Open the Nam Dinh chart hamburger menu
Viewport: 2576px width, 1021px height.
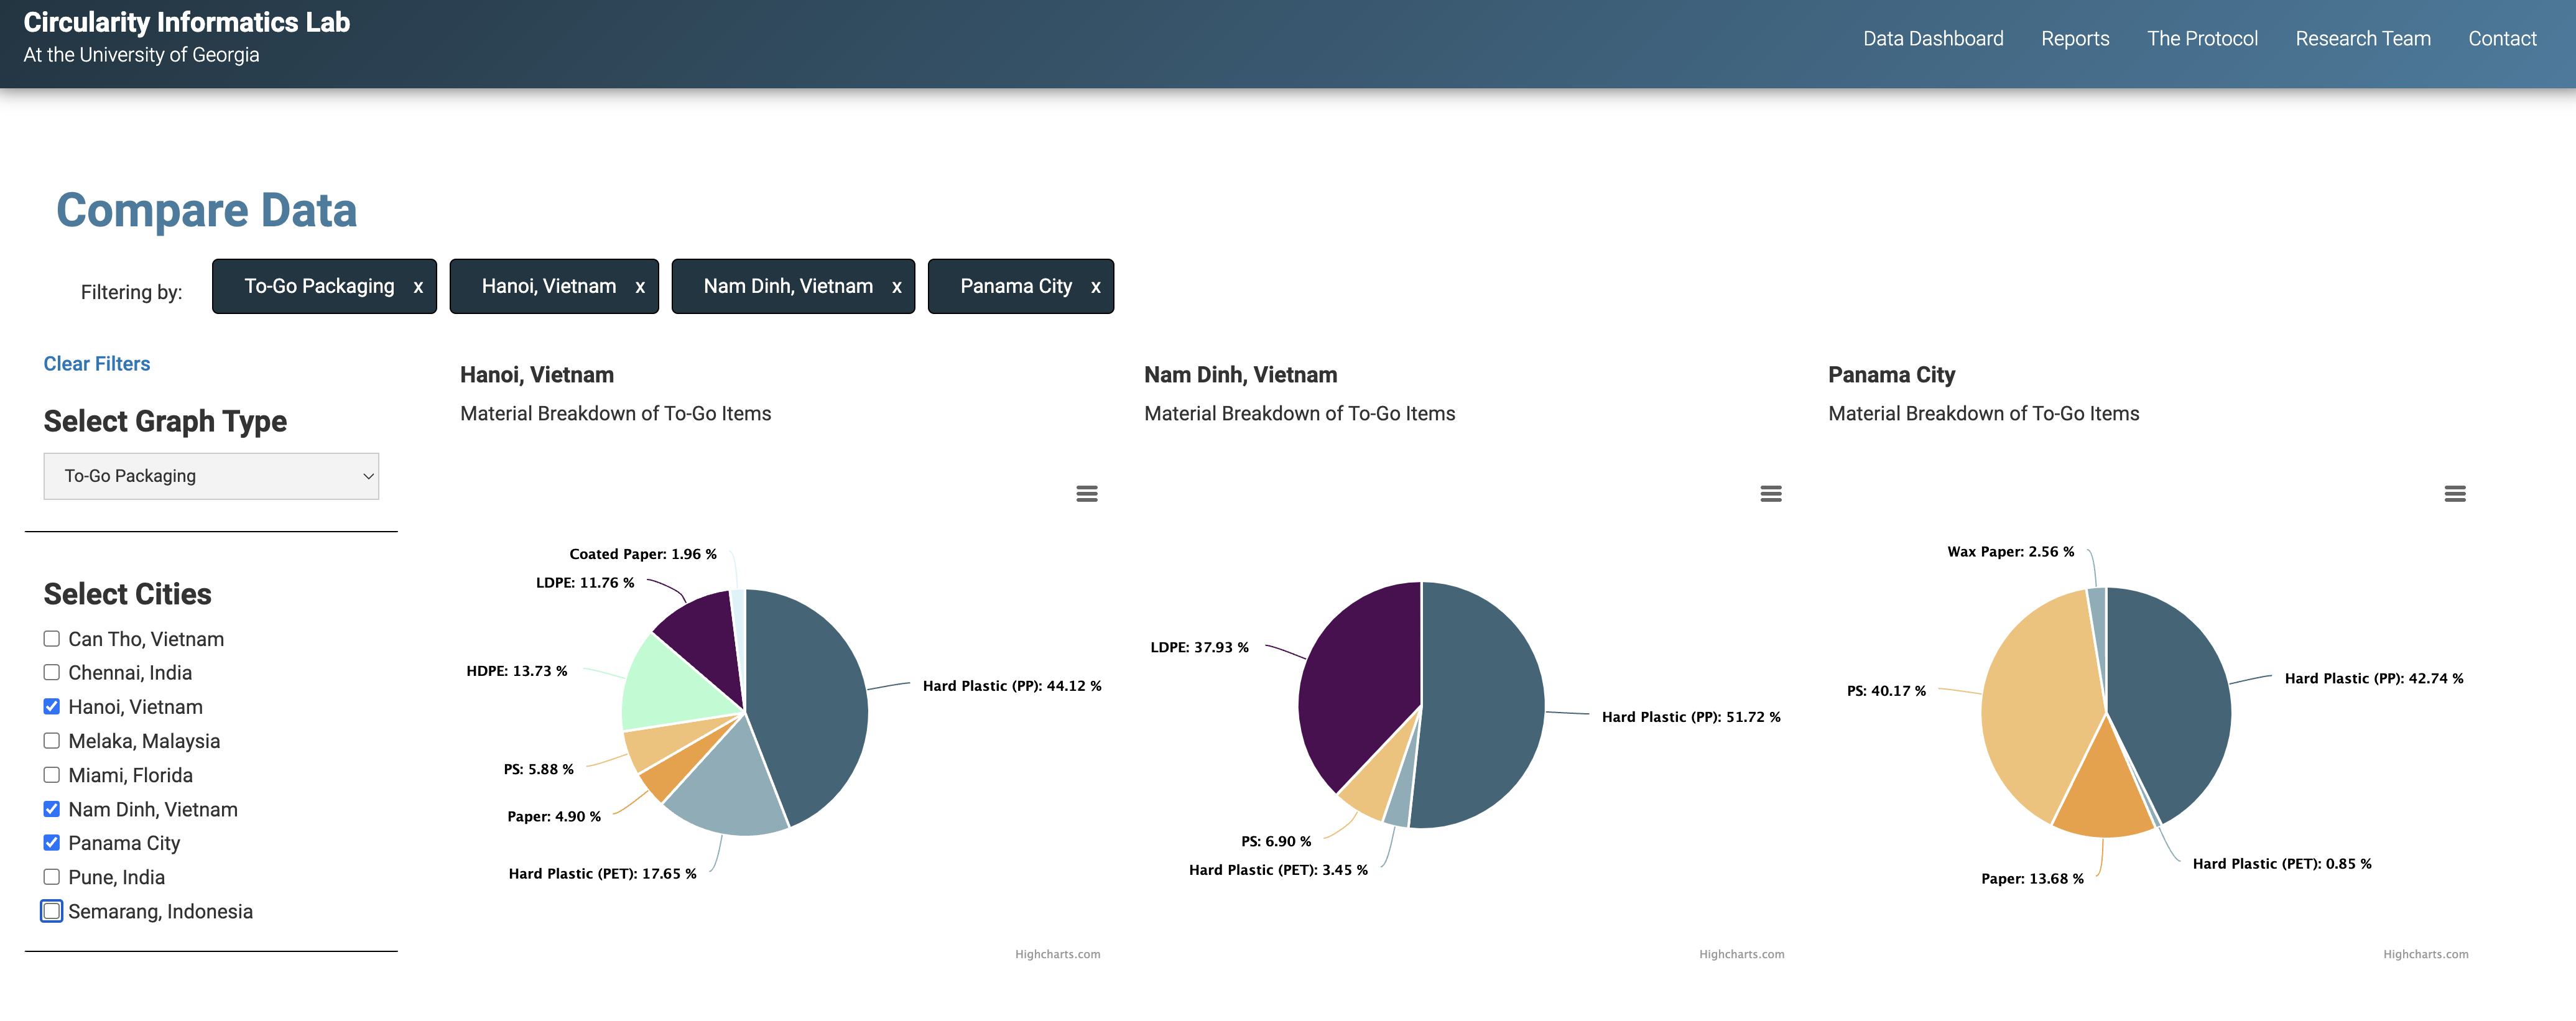click(x=1770, y=493)
